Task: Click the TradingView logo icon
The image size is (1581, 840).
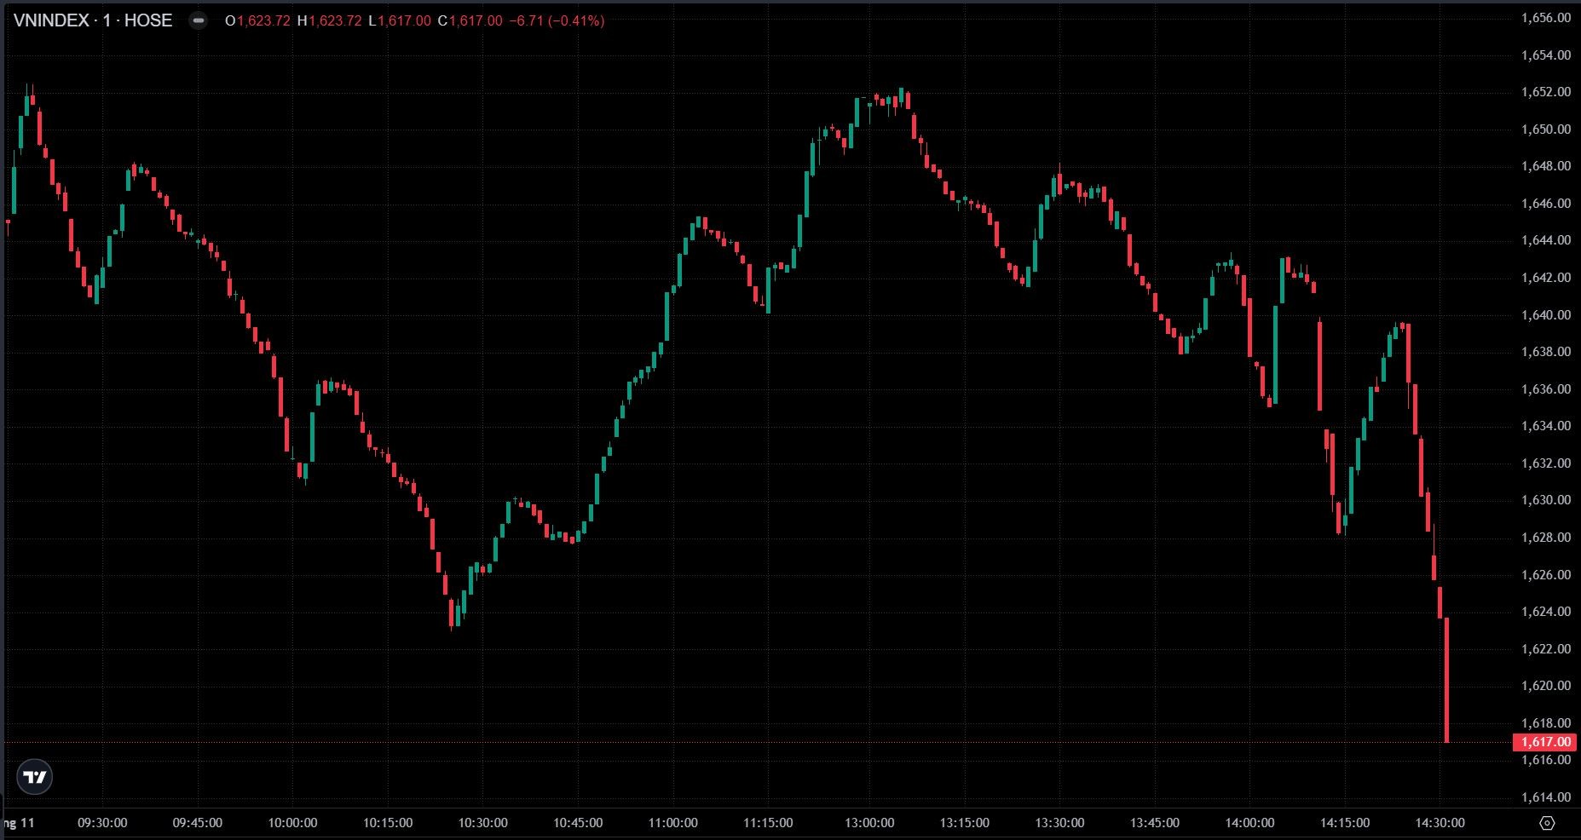Action: pyautogui.click(x=35, y=777)
